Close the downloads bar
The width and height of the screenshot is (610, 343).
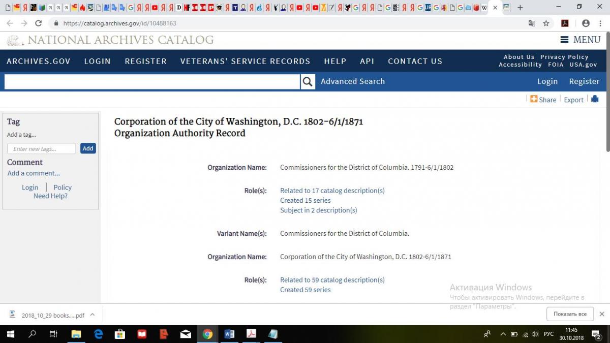coord(602,314)
